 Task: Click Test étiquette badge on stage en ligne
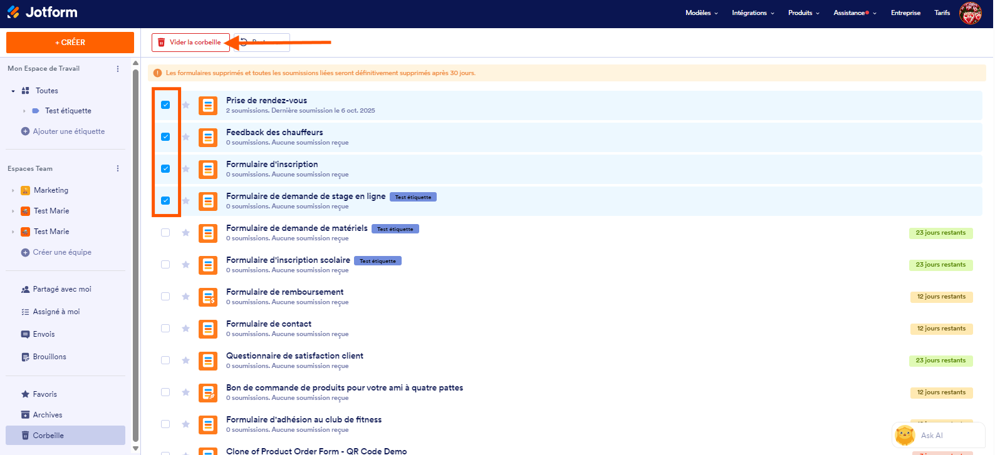pos(413,197)
